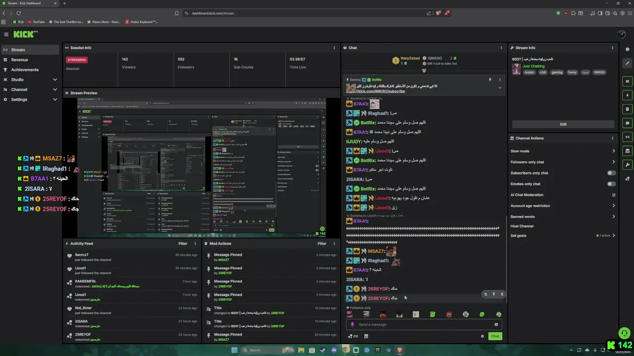The image size is (634, 356).
Task: Click green Chat send button
Action: pyautogui.click(x=495, y=336)
